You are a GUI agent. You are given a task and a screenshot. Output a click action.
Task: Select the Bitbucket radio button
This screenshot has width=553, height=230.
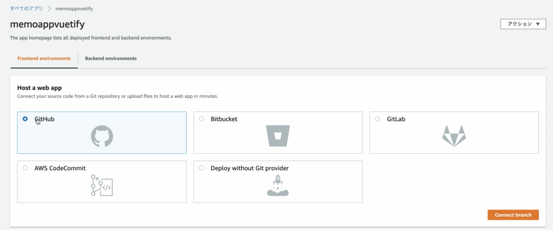click(201, 119)
